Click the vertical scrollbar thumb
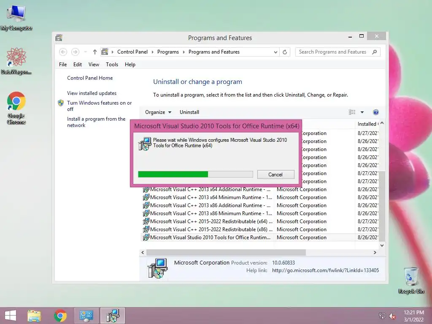 coord(382,205)
